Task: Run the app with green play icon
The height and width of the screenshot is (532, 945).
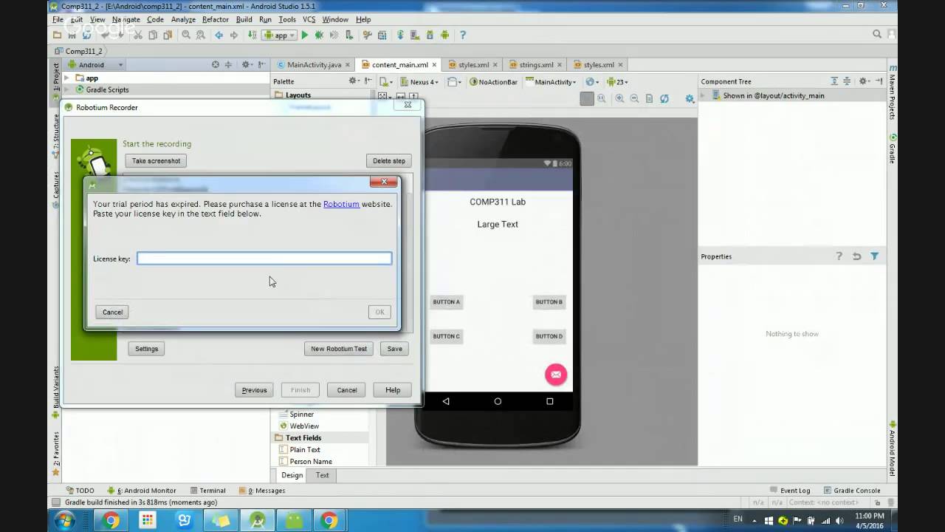Action: click(304, 35)
